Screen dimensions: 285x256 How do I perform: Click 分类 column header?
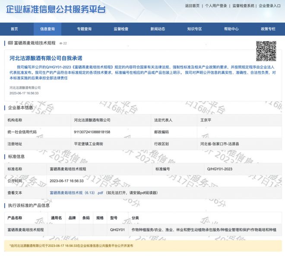coord(135,218)
